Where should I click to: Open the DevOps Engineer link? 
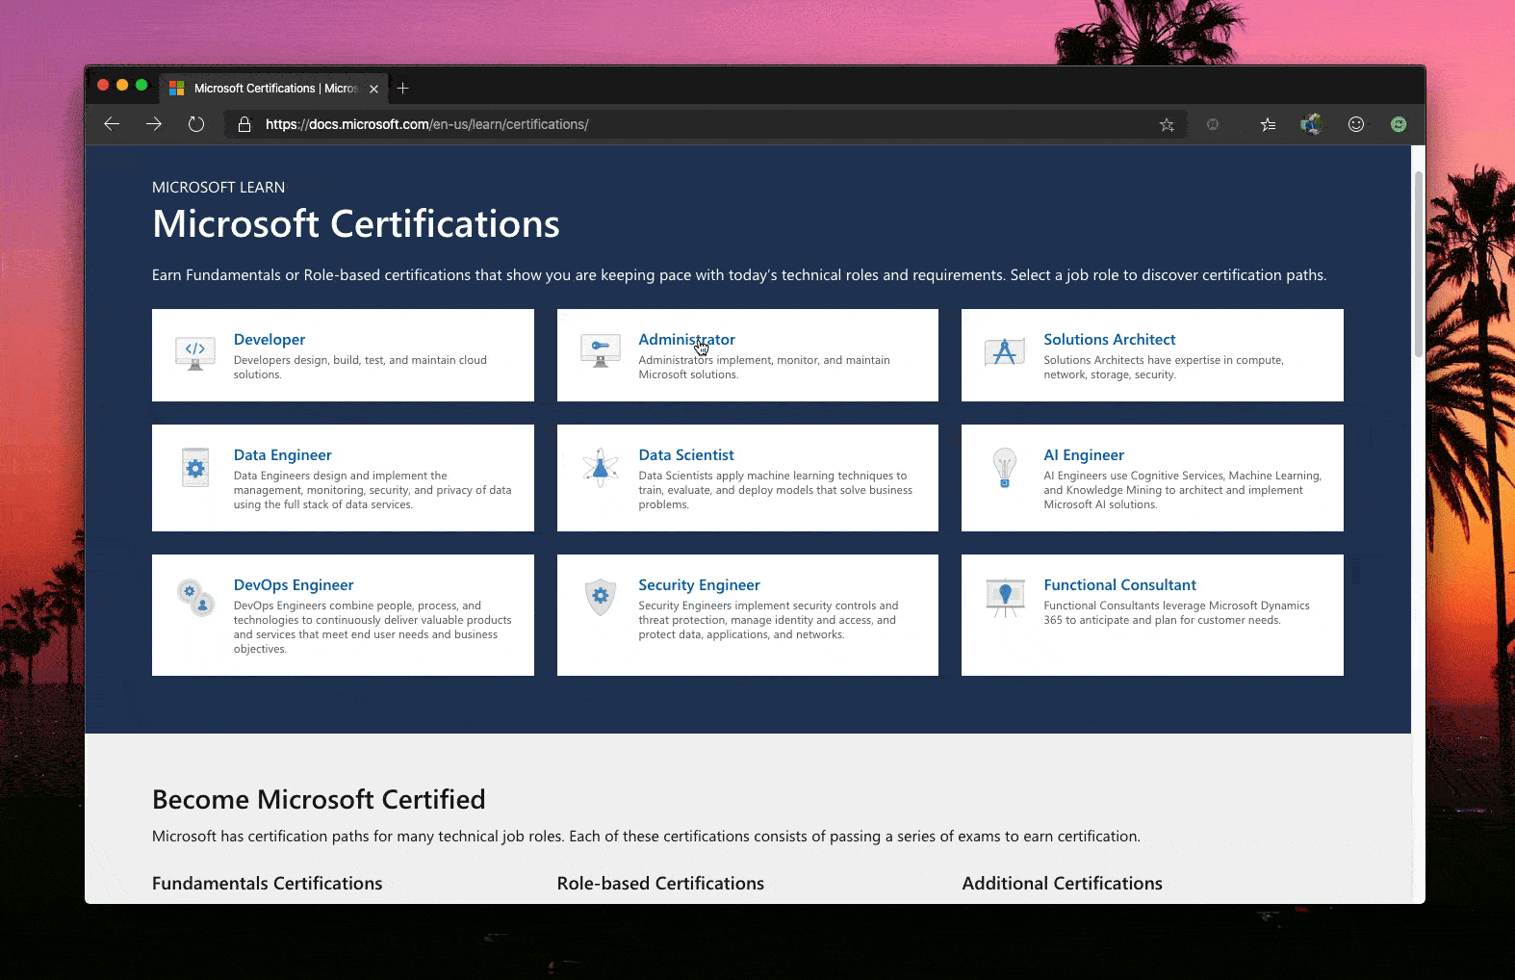[x=294, y=584]
